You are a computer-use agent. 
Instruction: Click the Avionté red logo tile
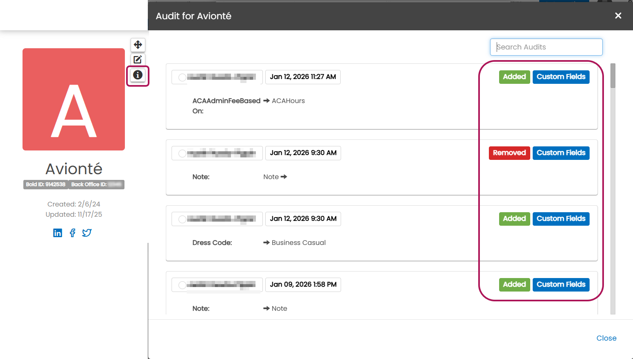(x=74, y=99)
